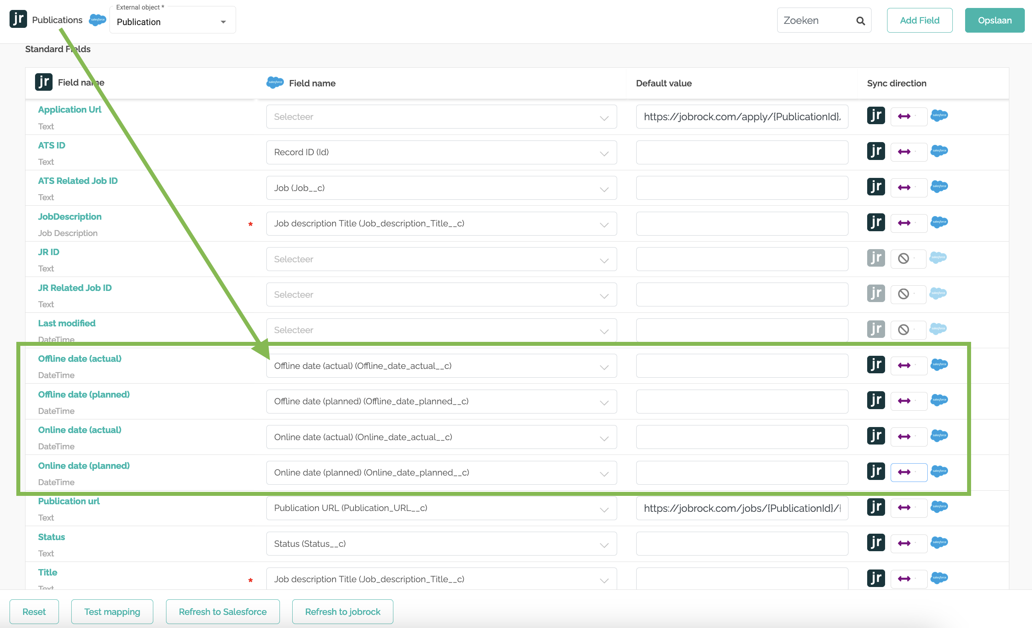
Task: Click the Publications header label
Action: pyautogui.click(x=57, y=20)
